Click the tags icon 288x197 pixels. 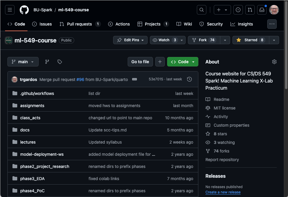tap(60, 62)
